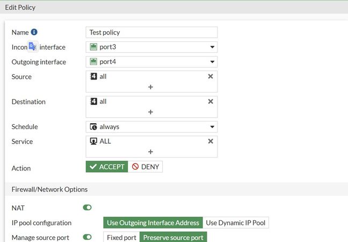The width and height of the screenshot is (348, 242).
Task: Open the Outgoing interface dropdown
Action: click(213, 62)
